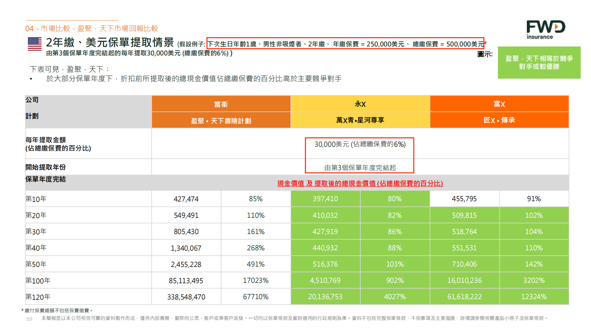Click the value 20,136,753
This screenshot has width=591, height=332.
coord(325,297)
